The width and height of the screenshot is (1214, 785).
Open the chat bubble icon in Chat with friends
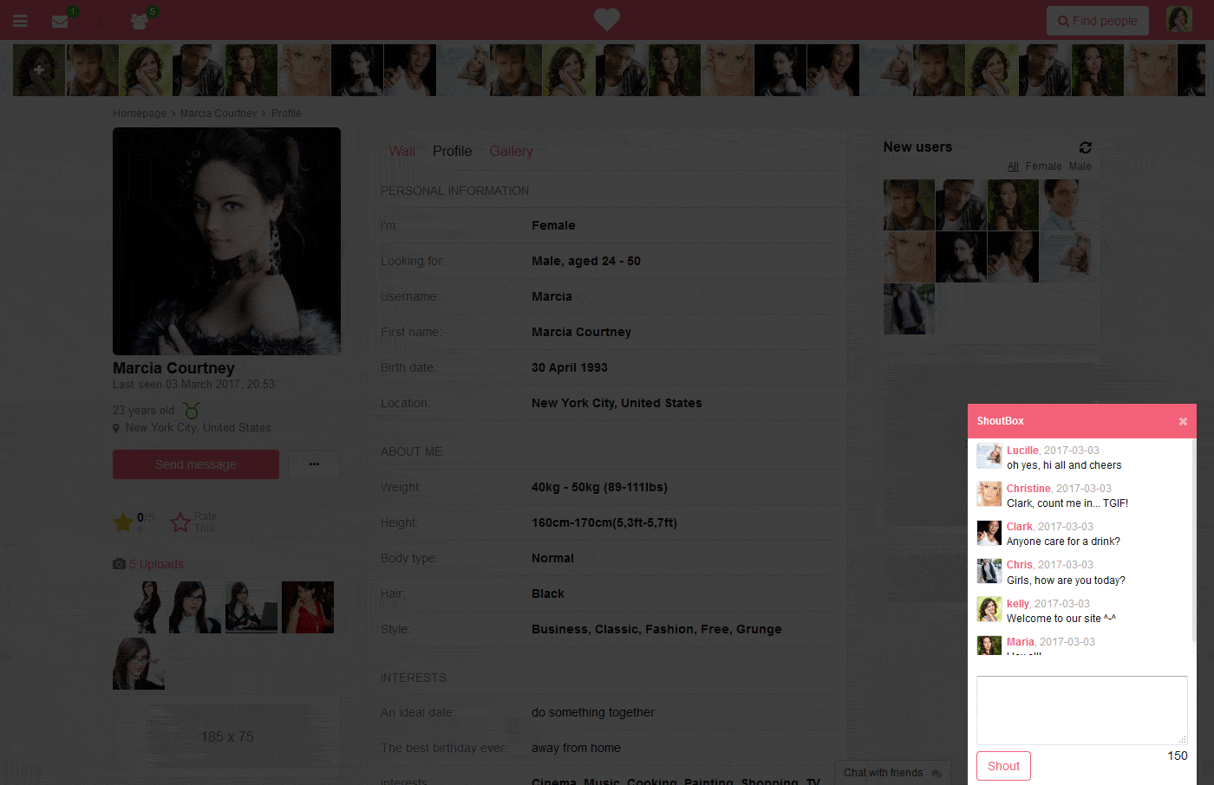pyautogui.click(x=937, y=773)
